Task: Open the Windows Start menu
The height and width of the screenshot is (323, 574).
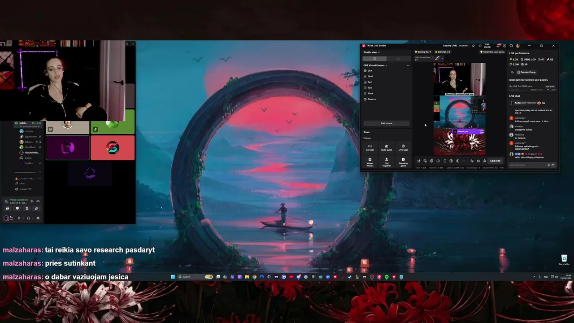Action: 173,277
